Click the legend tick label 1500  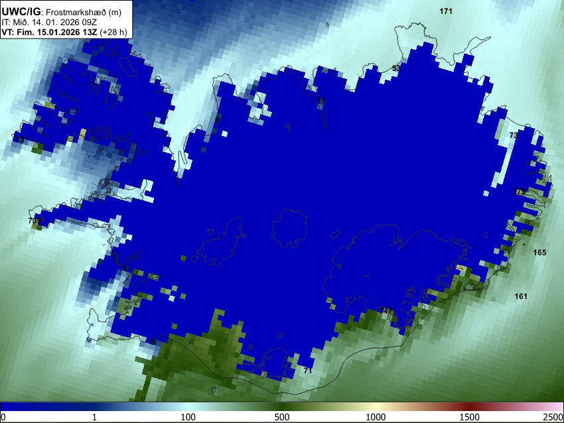click(x=470, y=417)
